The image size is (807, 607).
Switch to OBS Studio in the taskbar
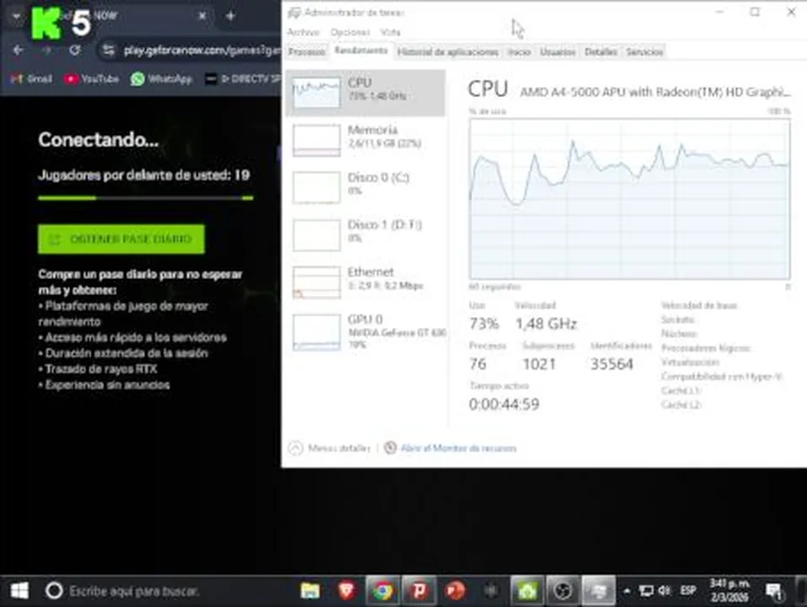point(562,590)
